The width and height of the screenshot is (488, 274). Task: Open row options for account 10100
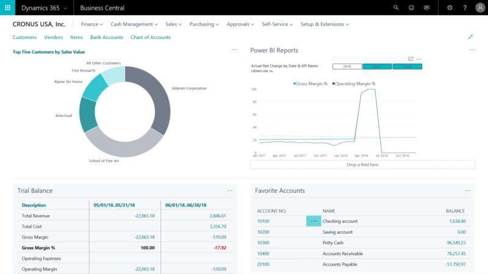click(314, 221)
